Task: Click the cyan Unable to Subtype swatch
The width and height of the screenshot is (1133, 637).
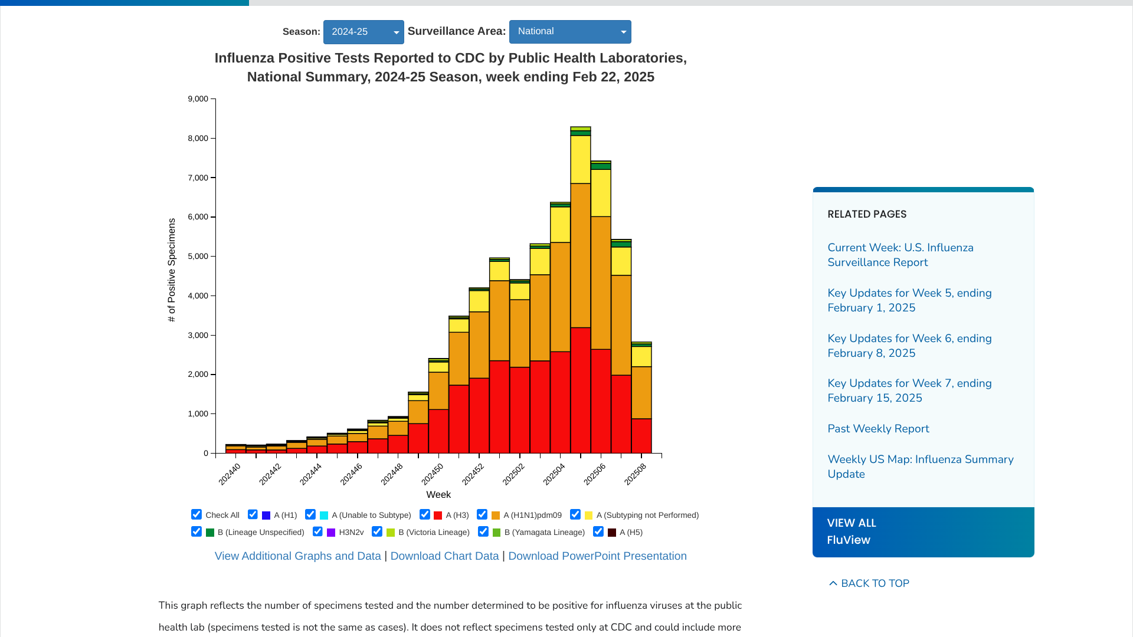Action: point(324,515)
